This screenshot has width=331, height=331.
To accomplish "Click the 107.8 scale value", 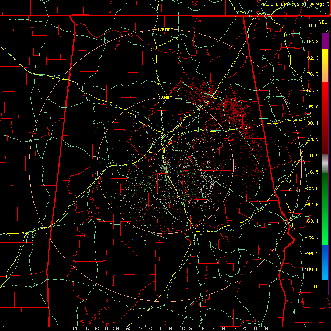I will [312, 41].
